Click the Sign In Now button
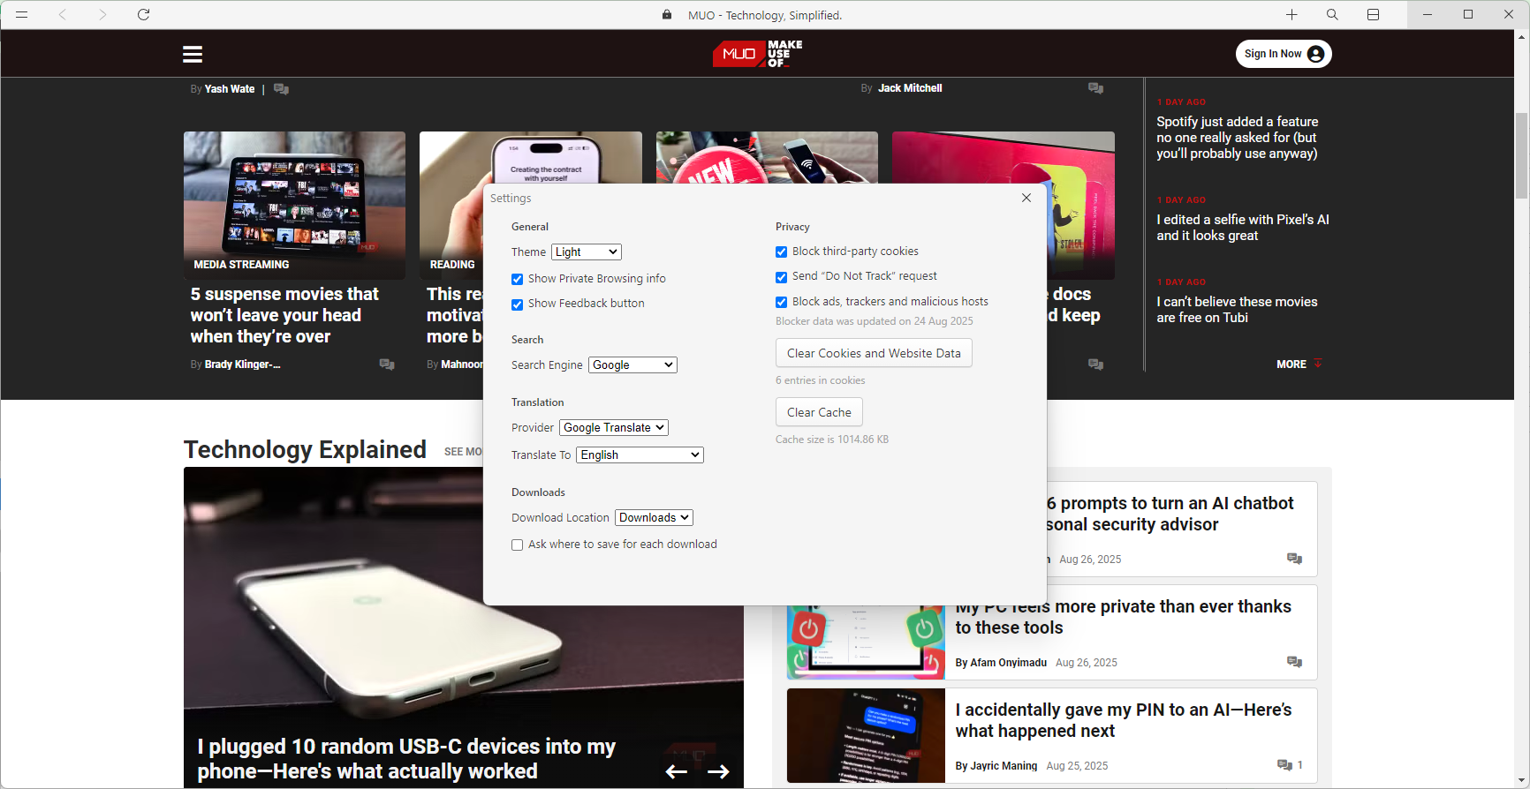 click(1284, 54)
